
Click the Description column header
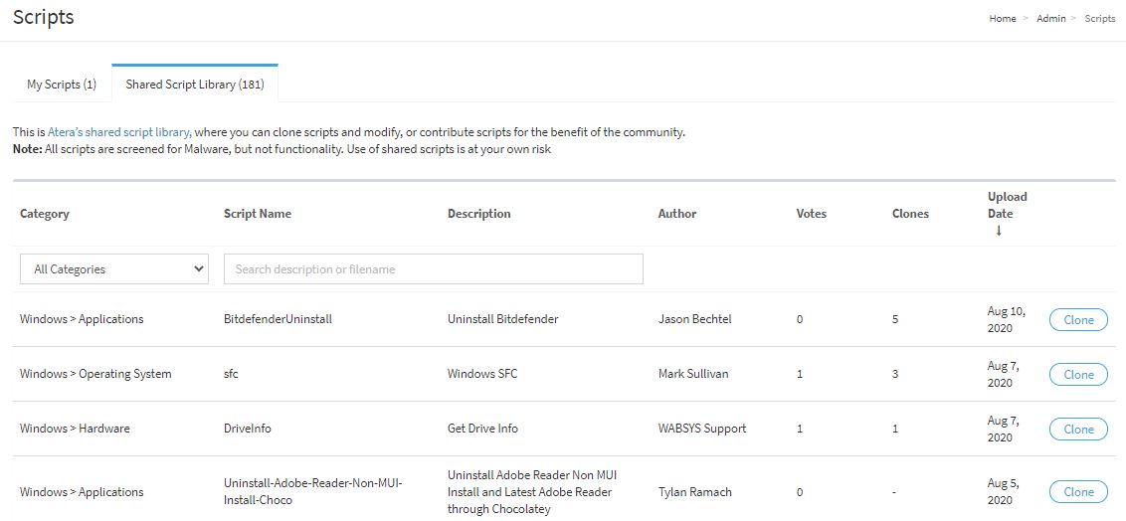pos(479,214)
